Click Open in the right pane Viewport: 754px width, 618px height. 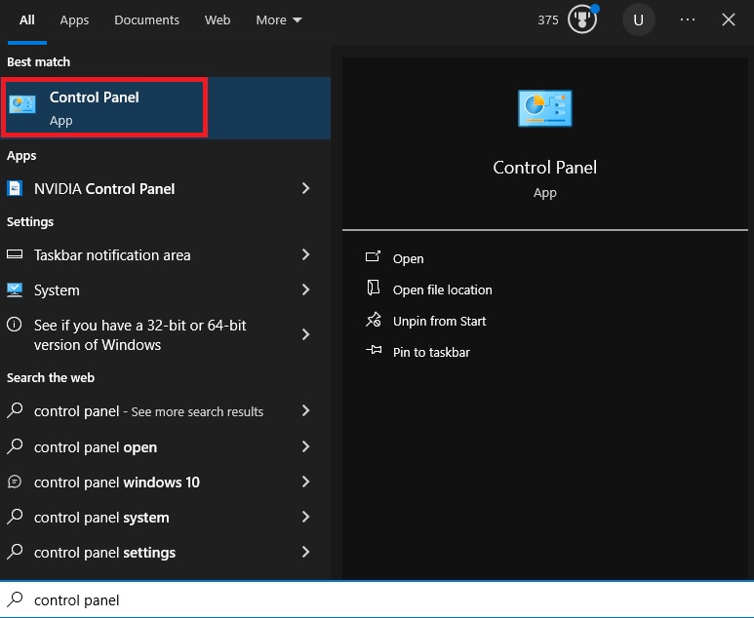(408, 258)
